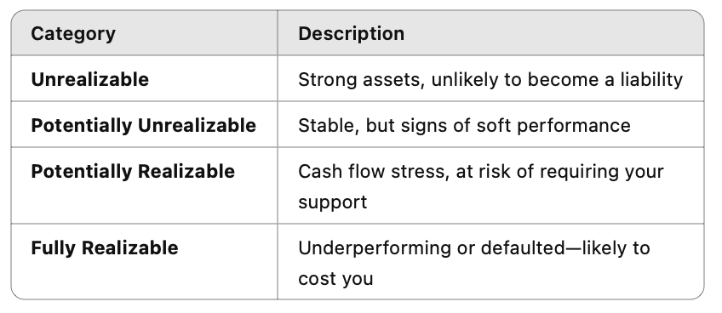Select the Unrealizable category cell
Image resolution: width=722 pixels, height=313 pixels.
click(x=144, y=79)
